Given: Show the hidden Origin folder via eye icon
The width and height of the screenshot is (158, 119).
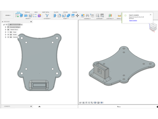Looking at the screenshot, I should click(8, 32).
